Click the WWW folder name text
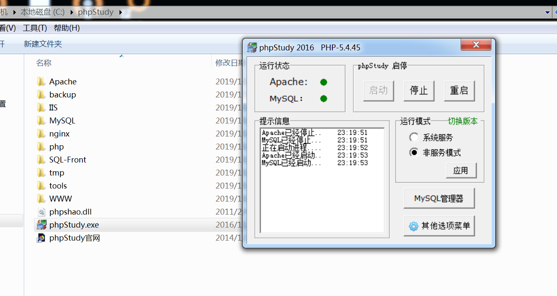 (x=61, y=199)
